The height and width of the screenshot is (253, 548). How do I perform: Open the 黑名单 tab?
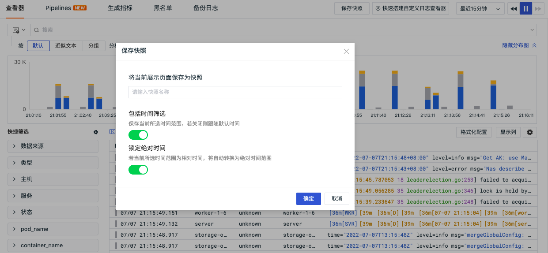click(163, 8)
